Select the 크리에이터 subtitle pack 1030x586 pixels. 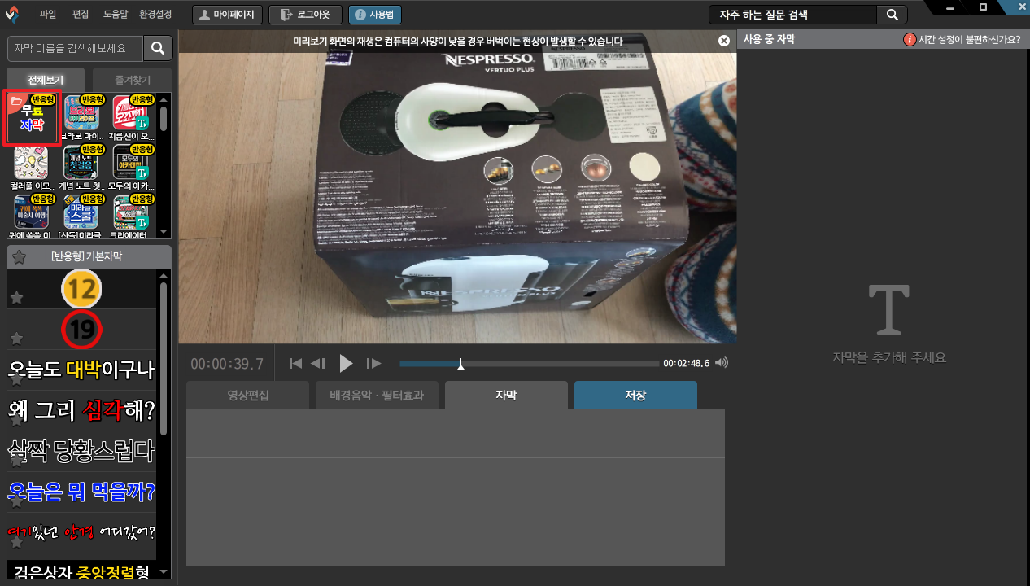pos(130,216)
